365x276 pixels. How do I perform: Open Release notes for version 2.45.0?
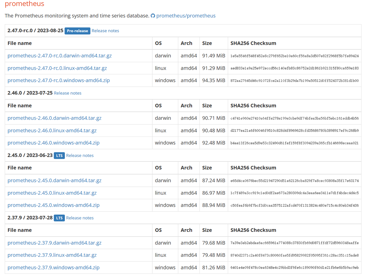80,155
